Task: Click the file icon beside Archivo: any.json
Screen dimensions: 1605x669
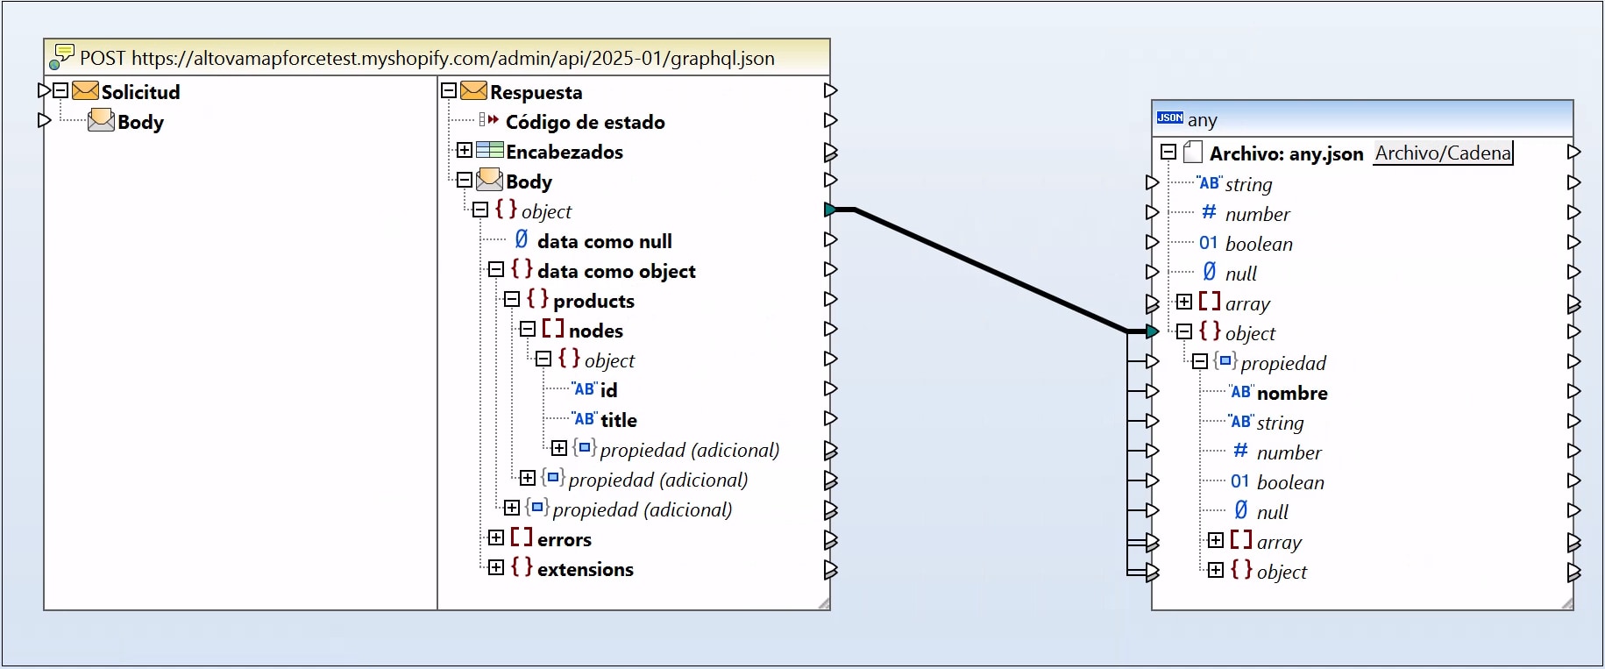Action: (x=1192, y=153)
